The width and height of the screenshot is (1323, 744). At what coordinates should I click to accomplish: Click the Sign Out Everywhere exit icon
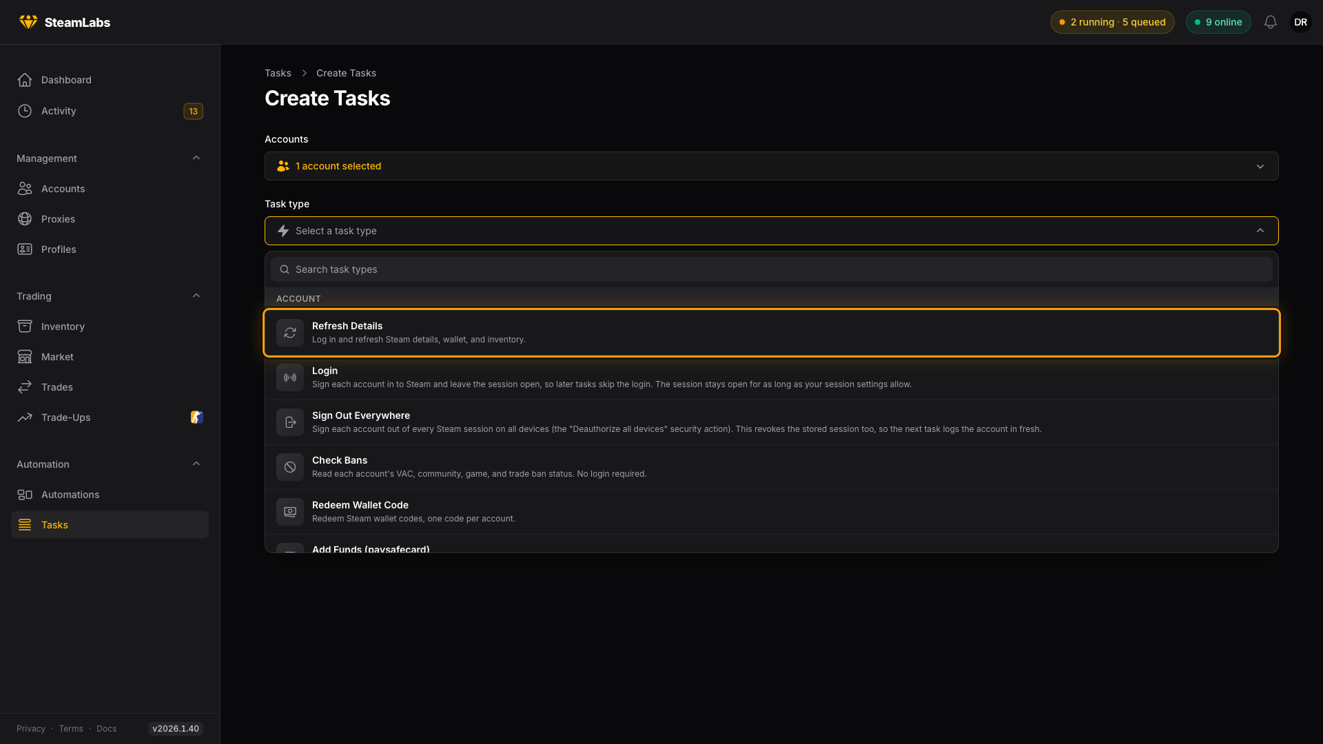pos(290,422)
